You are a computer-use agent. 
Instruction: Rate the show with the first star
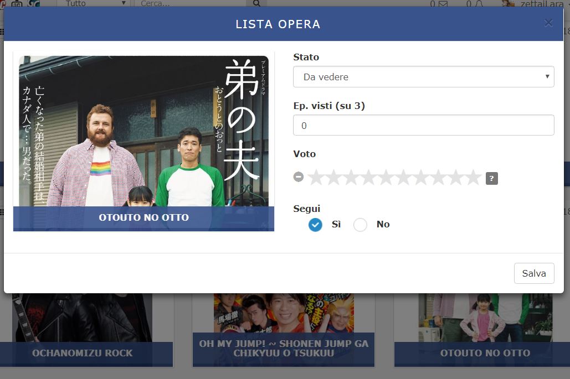tap(316, 178)
